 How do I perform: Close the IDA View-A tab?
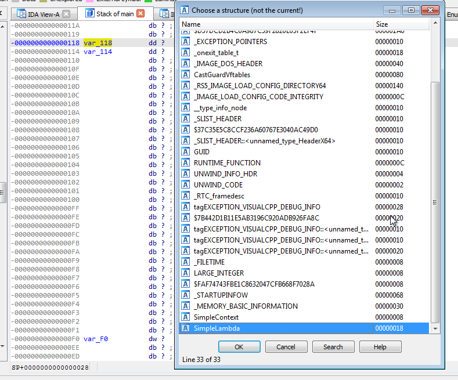(66, 14)
